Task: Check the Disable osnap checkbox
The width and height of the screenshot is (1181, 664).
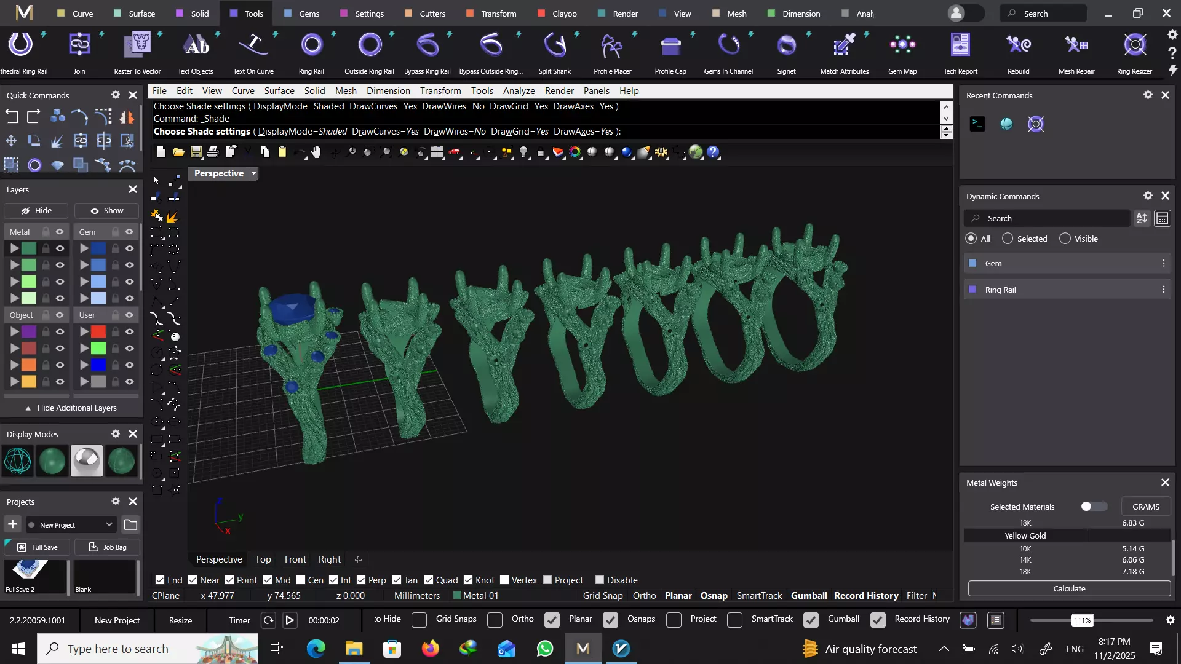Action: tap(600, 580)
